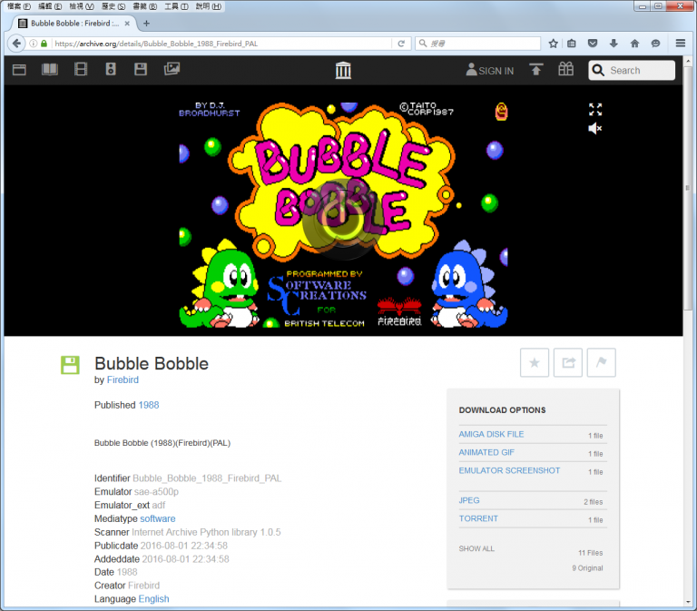Open the 工具 (T) menu
The height and width of the screenshot is (611, 697).
coord(176,6)
